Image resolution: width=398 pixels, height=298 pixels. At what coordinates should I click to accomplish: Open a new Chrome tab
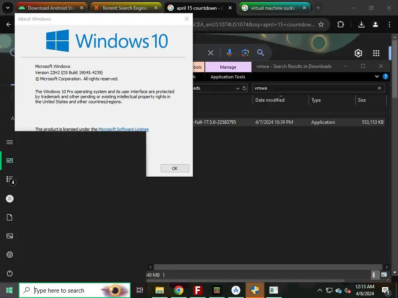click(x=318, y=8)
